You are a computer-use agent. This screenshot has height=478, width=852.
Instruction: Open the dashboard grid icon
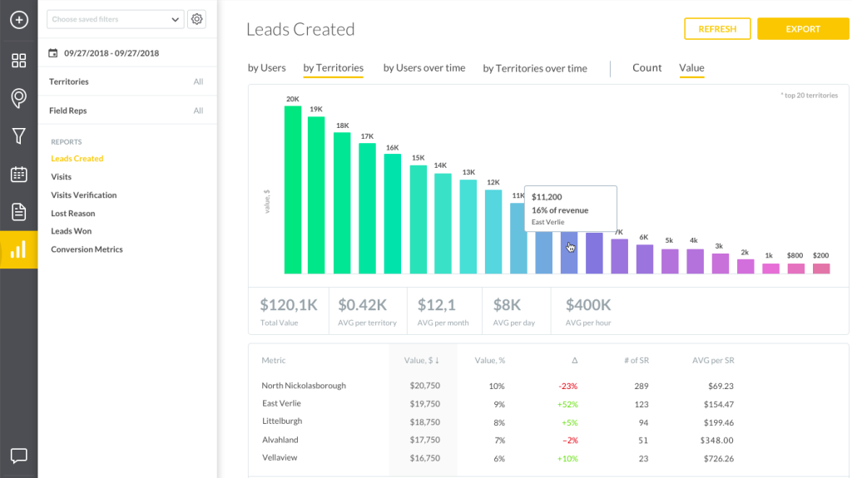coord(18,61)
